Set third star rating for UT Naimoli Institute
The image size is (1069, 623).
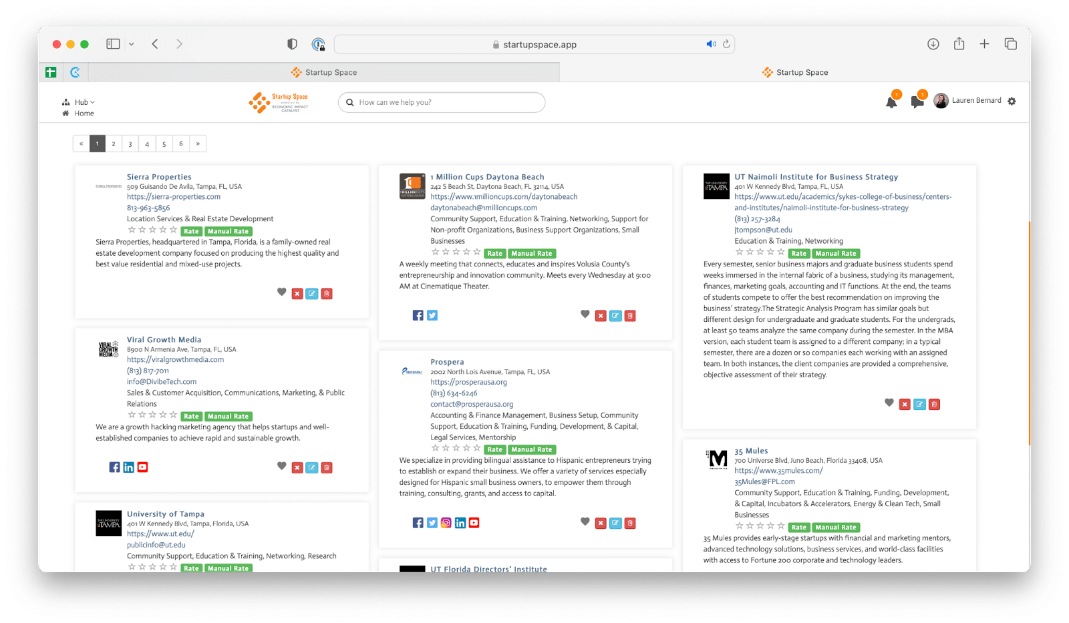pyautogui.click(x=760, y=252)
